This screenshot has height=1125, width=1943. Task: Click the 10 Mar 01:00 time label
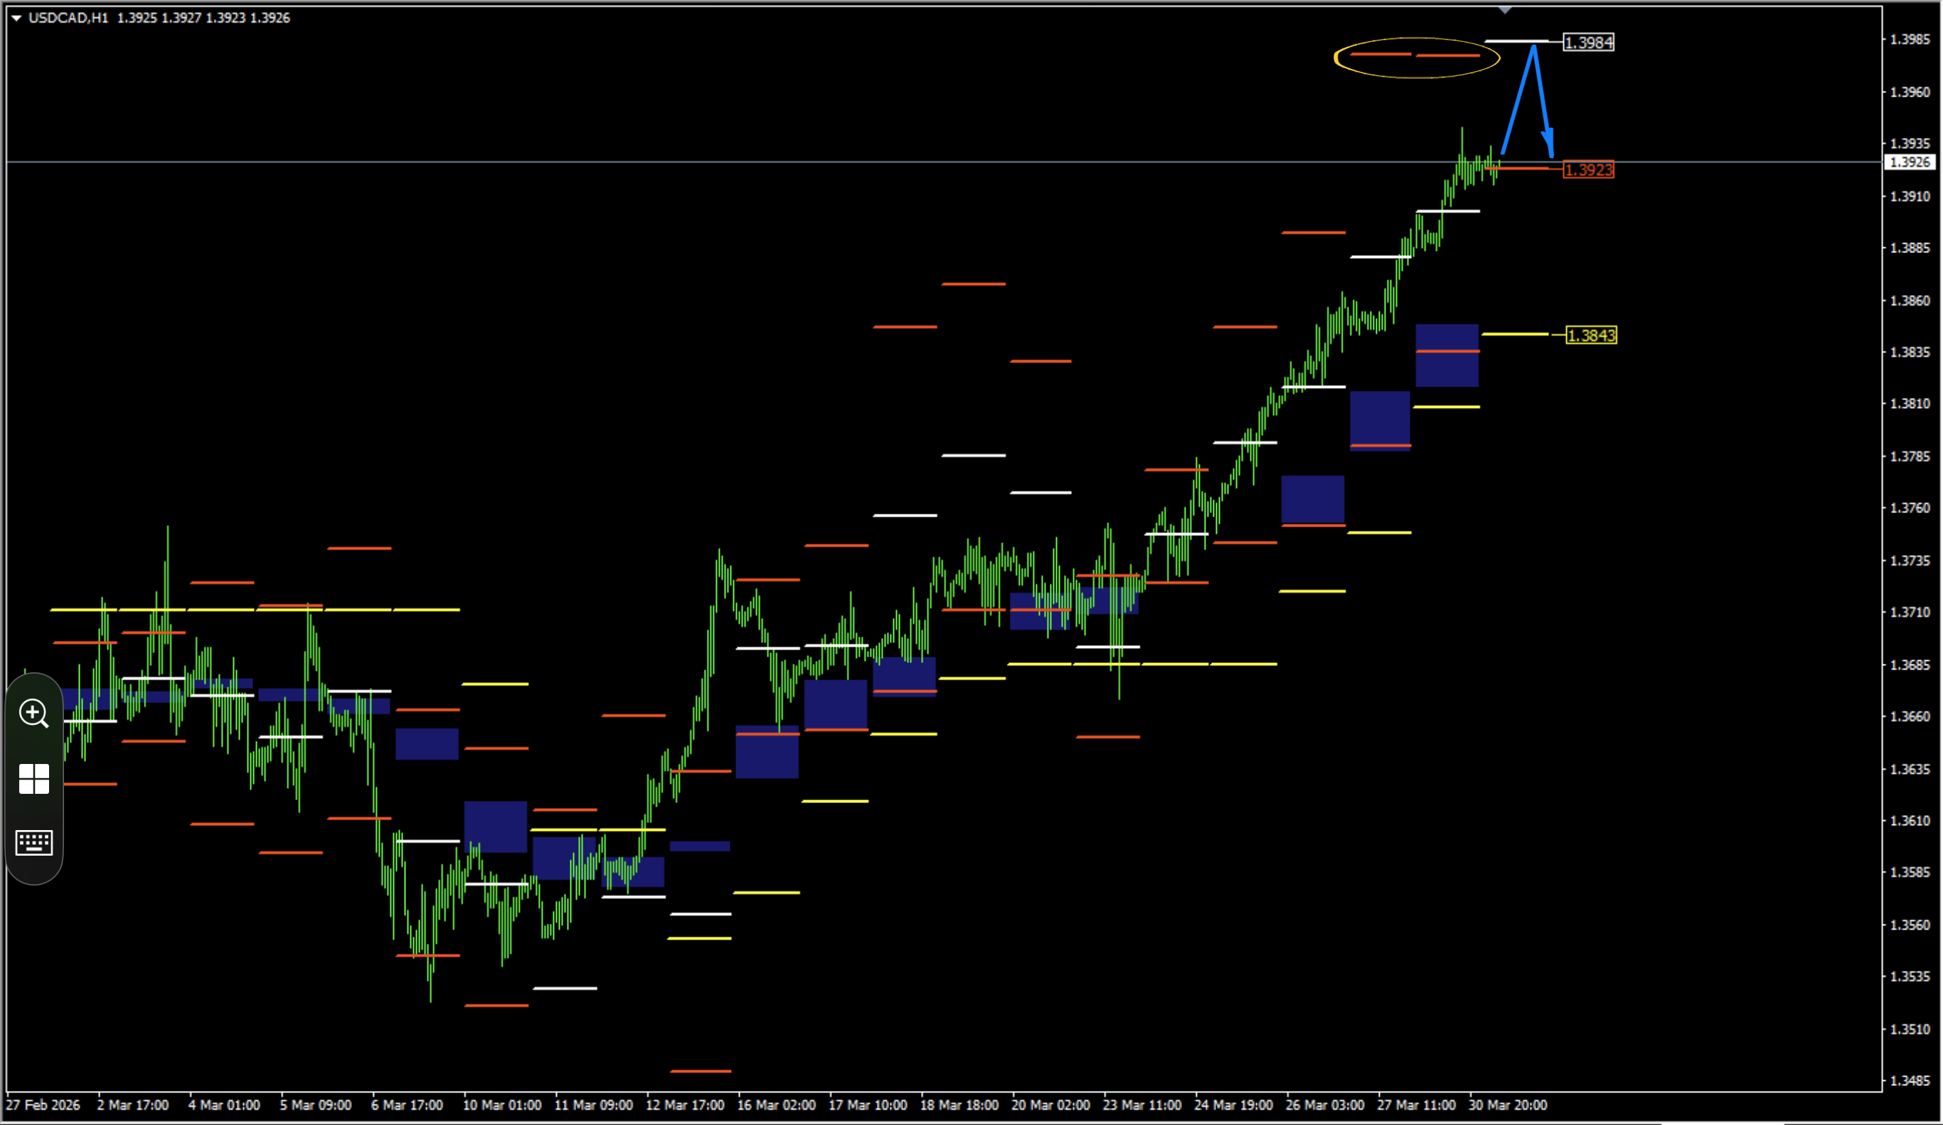coord(502,1105)
